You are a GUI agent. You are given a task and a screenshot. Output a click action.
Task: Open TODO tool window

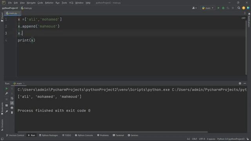(x=67, y=135)
